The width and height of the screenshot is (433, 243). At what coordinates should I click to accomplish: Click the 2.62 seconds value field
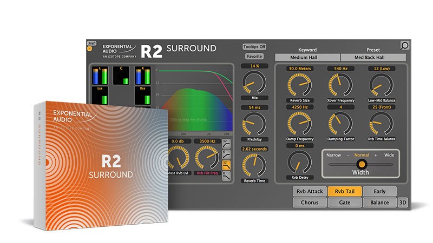click(x=254, y=149)
